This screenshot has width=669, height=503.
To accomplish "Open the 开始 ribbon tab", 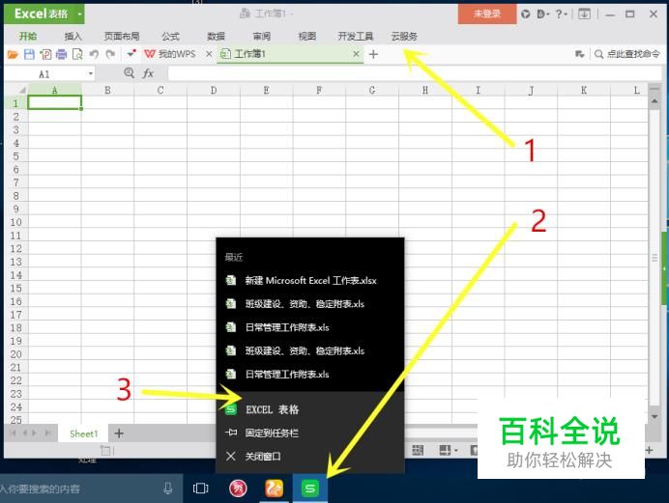I will pos(28,36).
